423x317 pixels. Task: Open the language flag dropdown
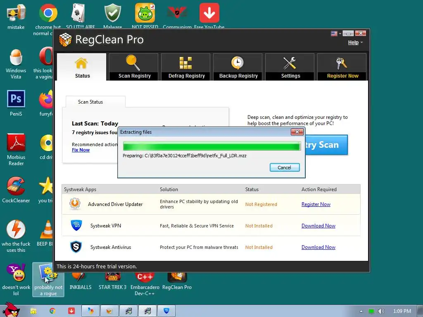pos(336,33)
